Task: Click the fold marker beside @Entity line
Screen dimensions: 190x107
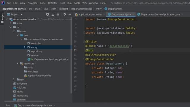Action: pyautogui.click(x=84, y=42)
